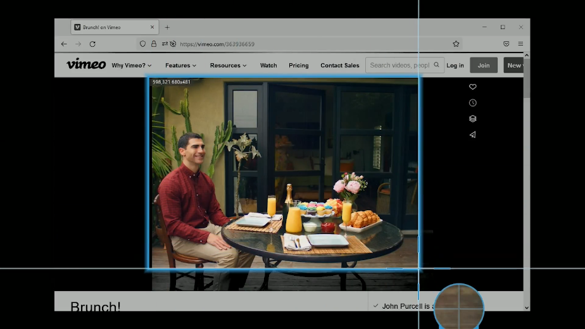Click the page vertical scrollbar thumb
The image size is (585, 329).
pyautogui.click(x=526, y=78)
